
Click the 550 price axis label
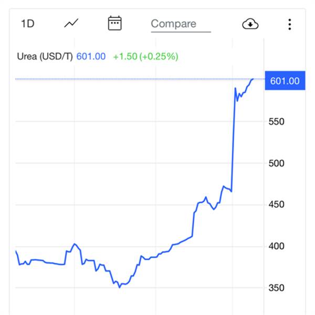tap(277, 121)
